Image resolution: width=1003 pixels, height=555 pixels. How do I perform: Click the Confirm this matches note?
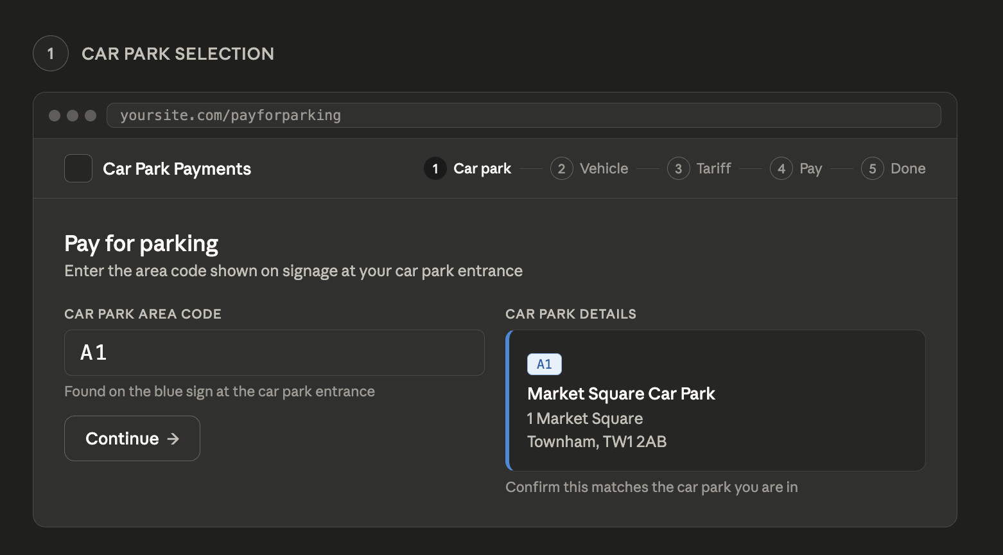click(x=652, y=487)
